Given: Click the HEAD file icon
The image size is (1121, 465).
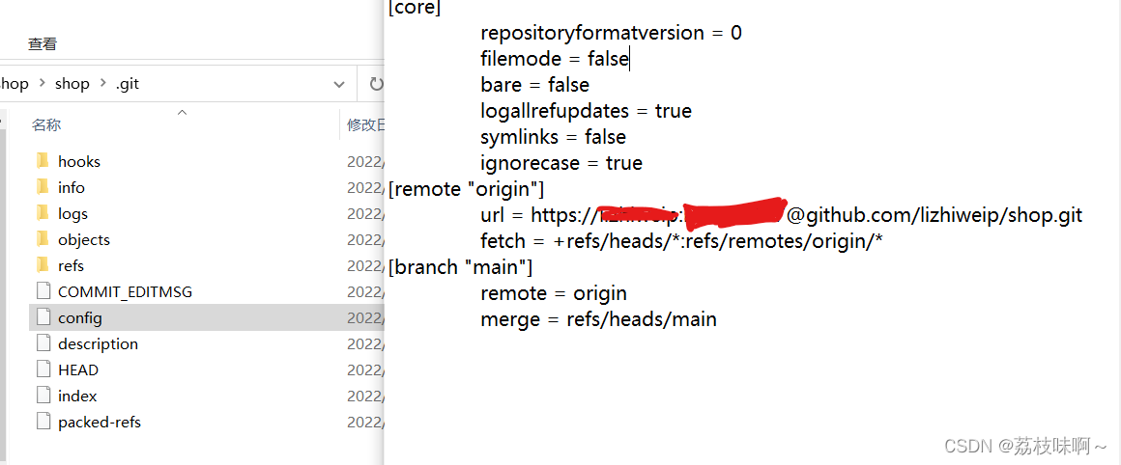Looking at the screenshot, I should click(x=43, y=369).
